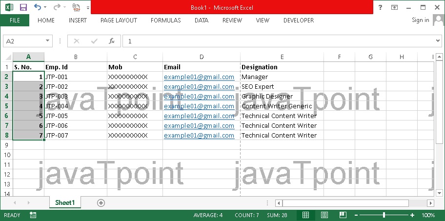Click the Ribbon Display Options icon
The image size is (445, 221).
click(x=394, y=7)
